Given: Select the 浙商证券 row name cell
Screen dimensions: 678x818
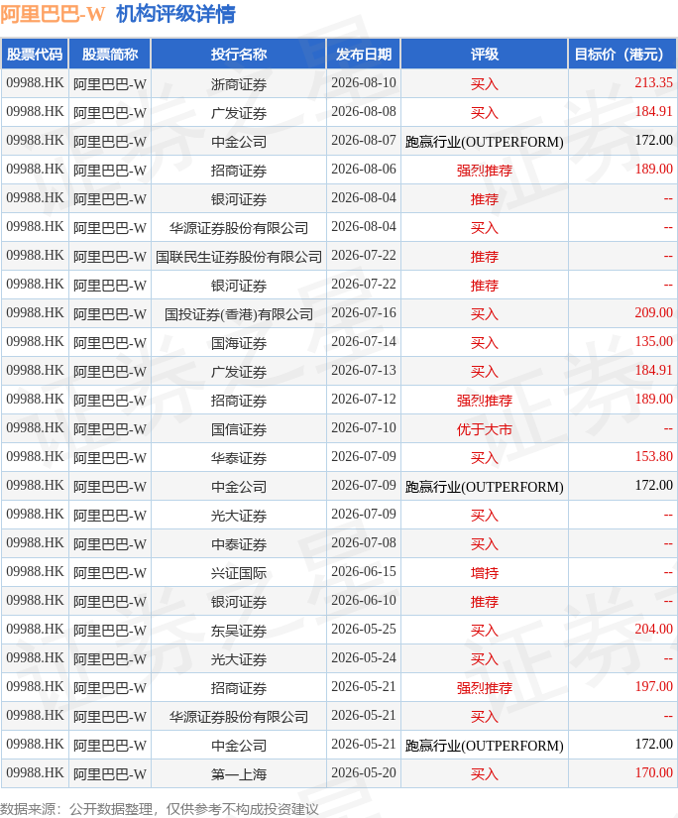Looking at the screenshot, I should click(x=239, y=83).
